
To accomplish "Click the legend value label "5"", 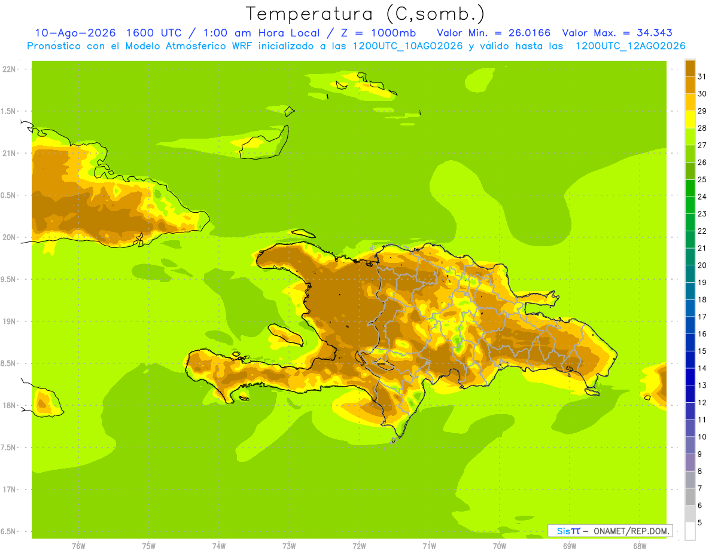I will [x=700, y=523].
